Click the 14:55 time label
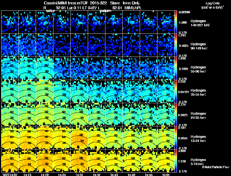 tap(149, 175)
